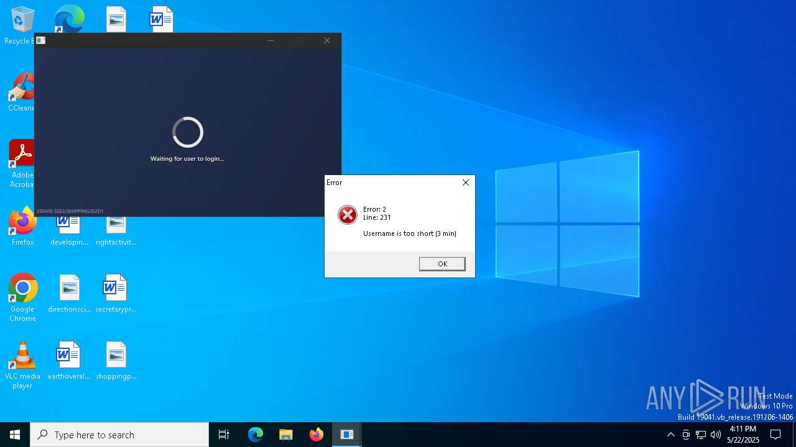Select the earthoveral... Word document
Screen dimensions: 796x447
click(69, 361)
